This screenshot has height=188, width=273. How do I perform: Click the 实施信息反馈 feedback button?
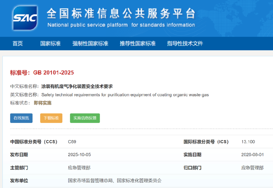tap(85, 118)
